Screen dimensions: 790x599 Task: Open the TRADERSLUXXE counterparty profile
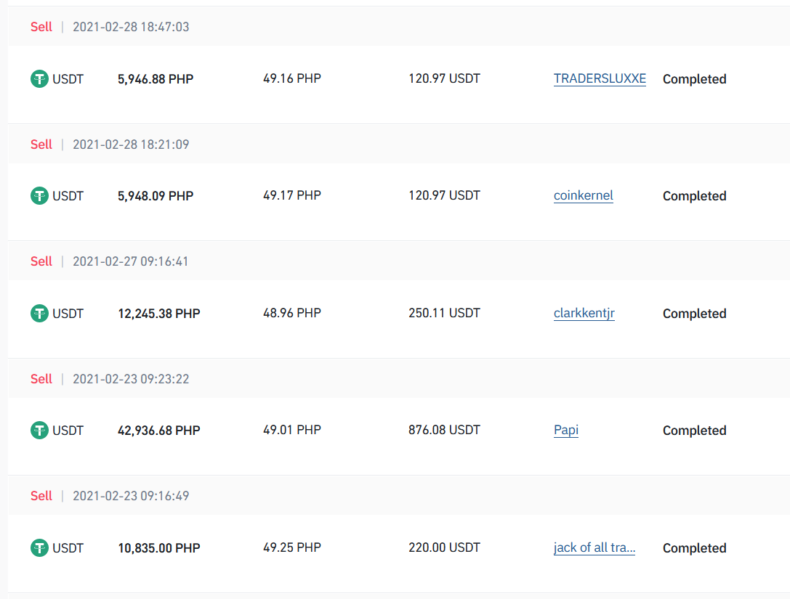coord(600,78)
